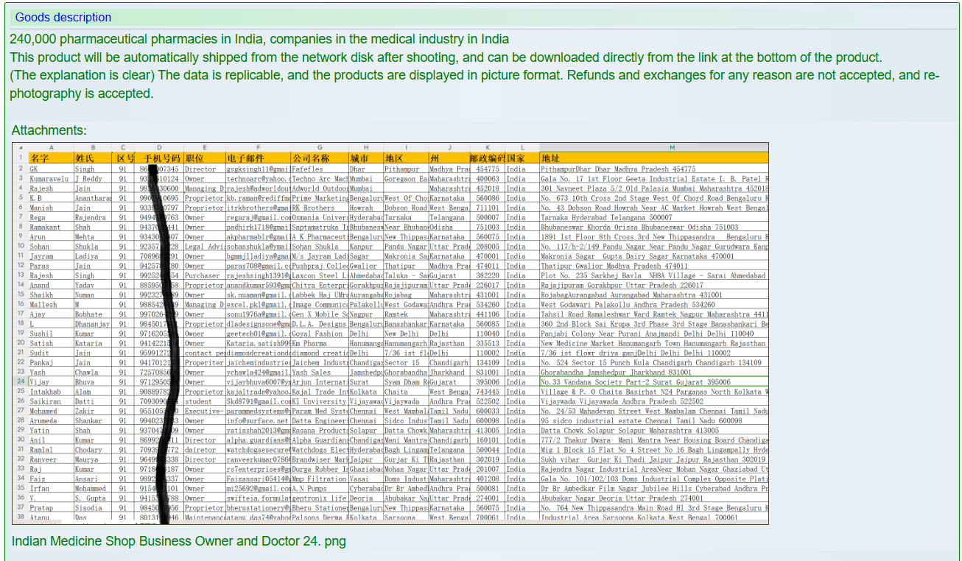
Task: Select row number 2 header
Action: [21, 169]
